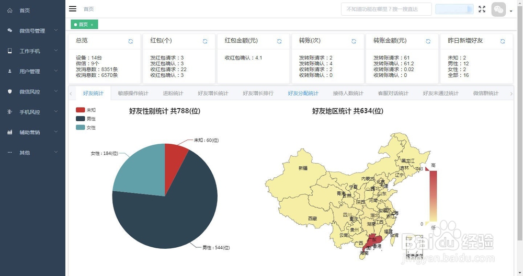Click the blue button next to search
Screen dimensions: 523x276
tap(454, 9)
